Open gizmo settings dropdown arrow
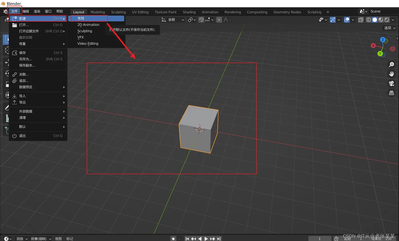399x241 pixels. [x=339, y=20]
